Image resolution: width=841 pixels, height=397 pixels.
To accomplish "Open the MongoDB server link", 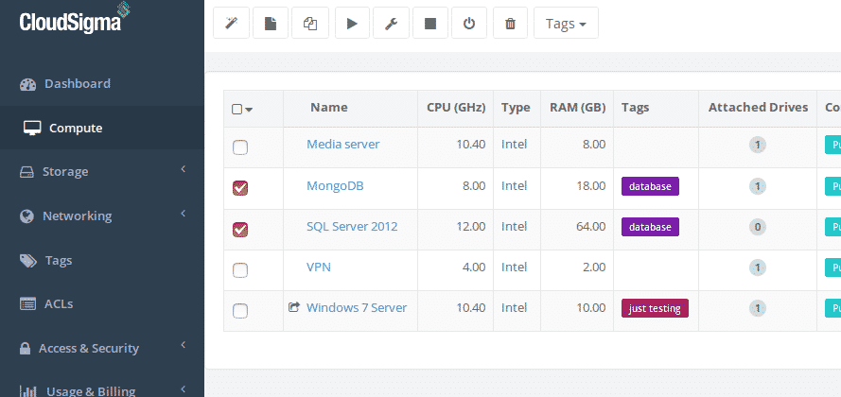I will 335,186.
